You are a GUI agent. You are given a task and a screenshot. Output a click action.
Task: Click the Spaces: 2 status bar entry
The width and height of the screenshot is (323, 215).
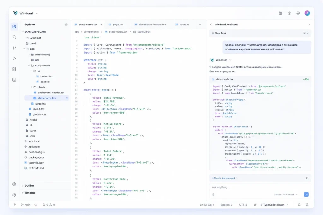tap(226, 205)
